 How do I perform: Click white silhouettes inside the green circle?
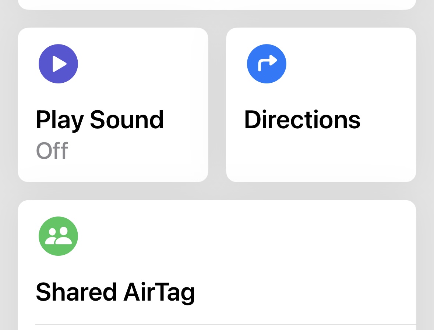[x=58, y=236]
